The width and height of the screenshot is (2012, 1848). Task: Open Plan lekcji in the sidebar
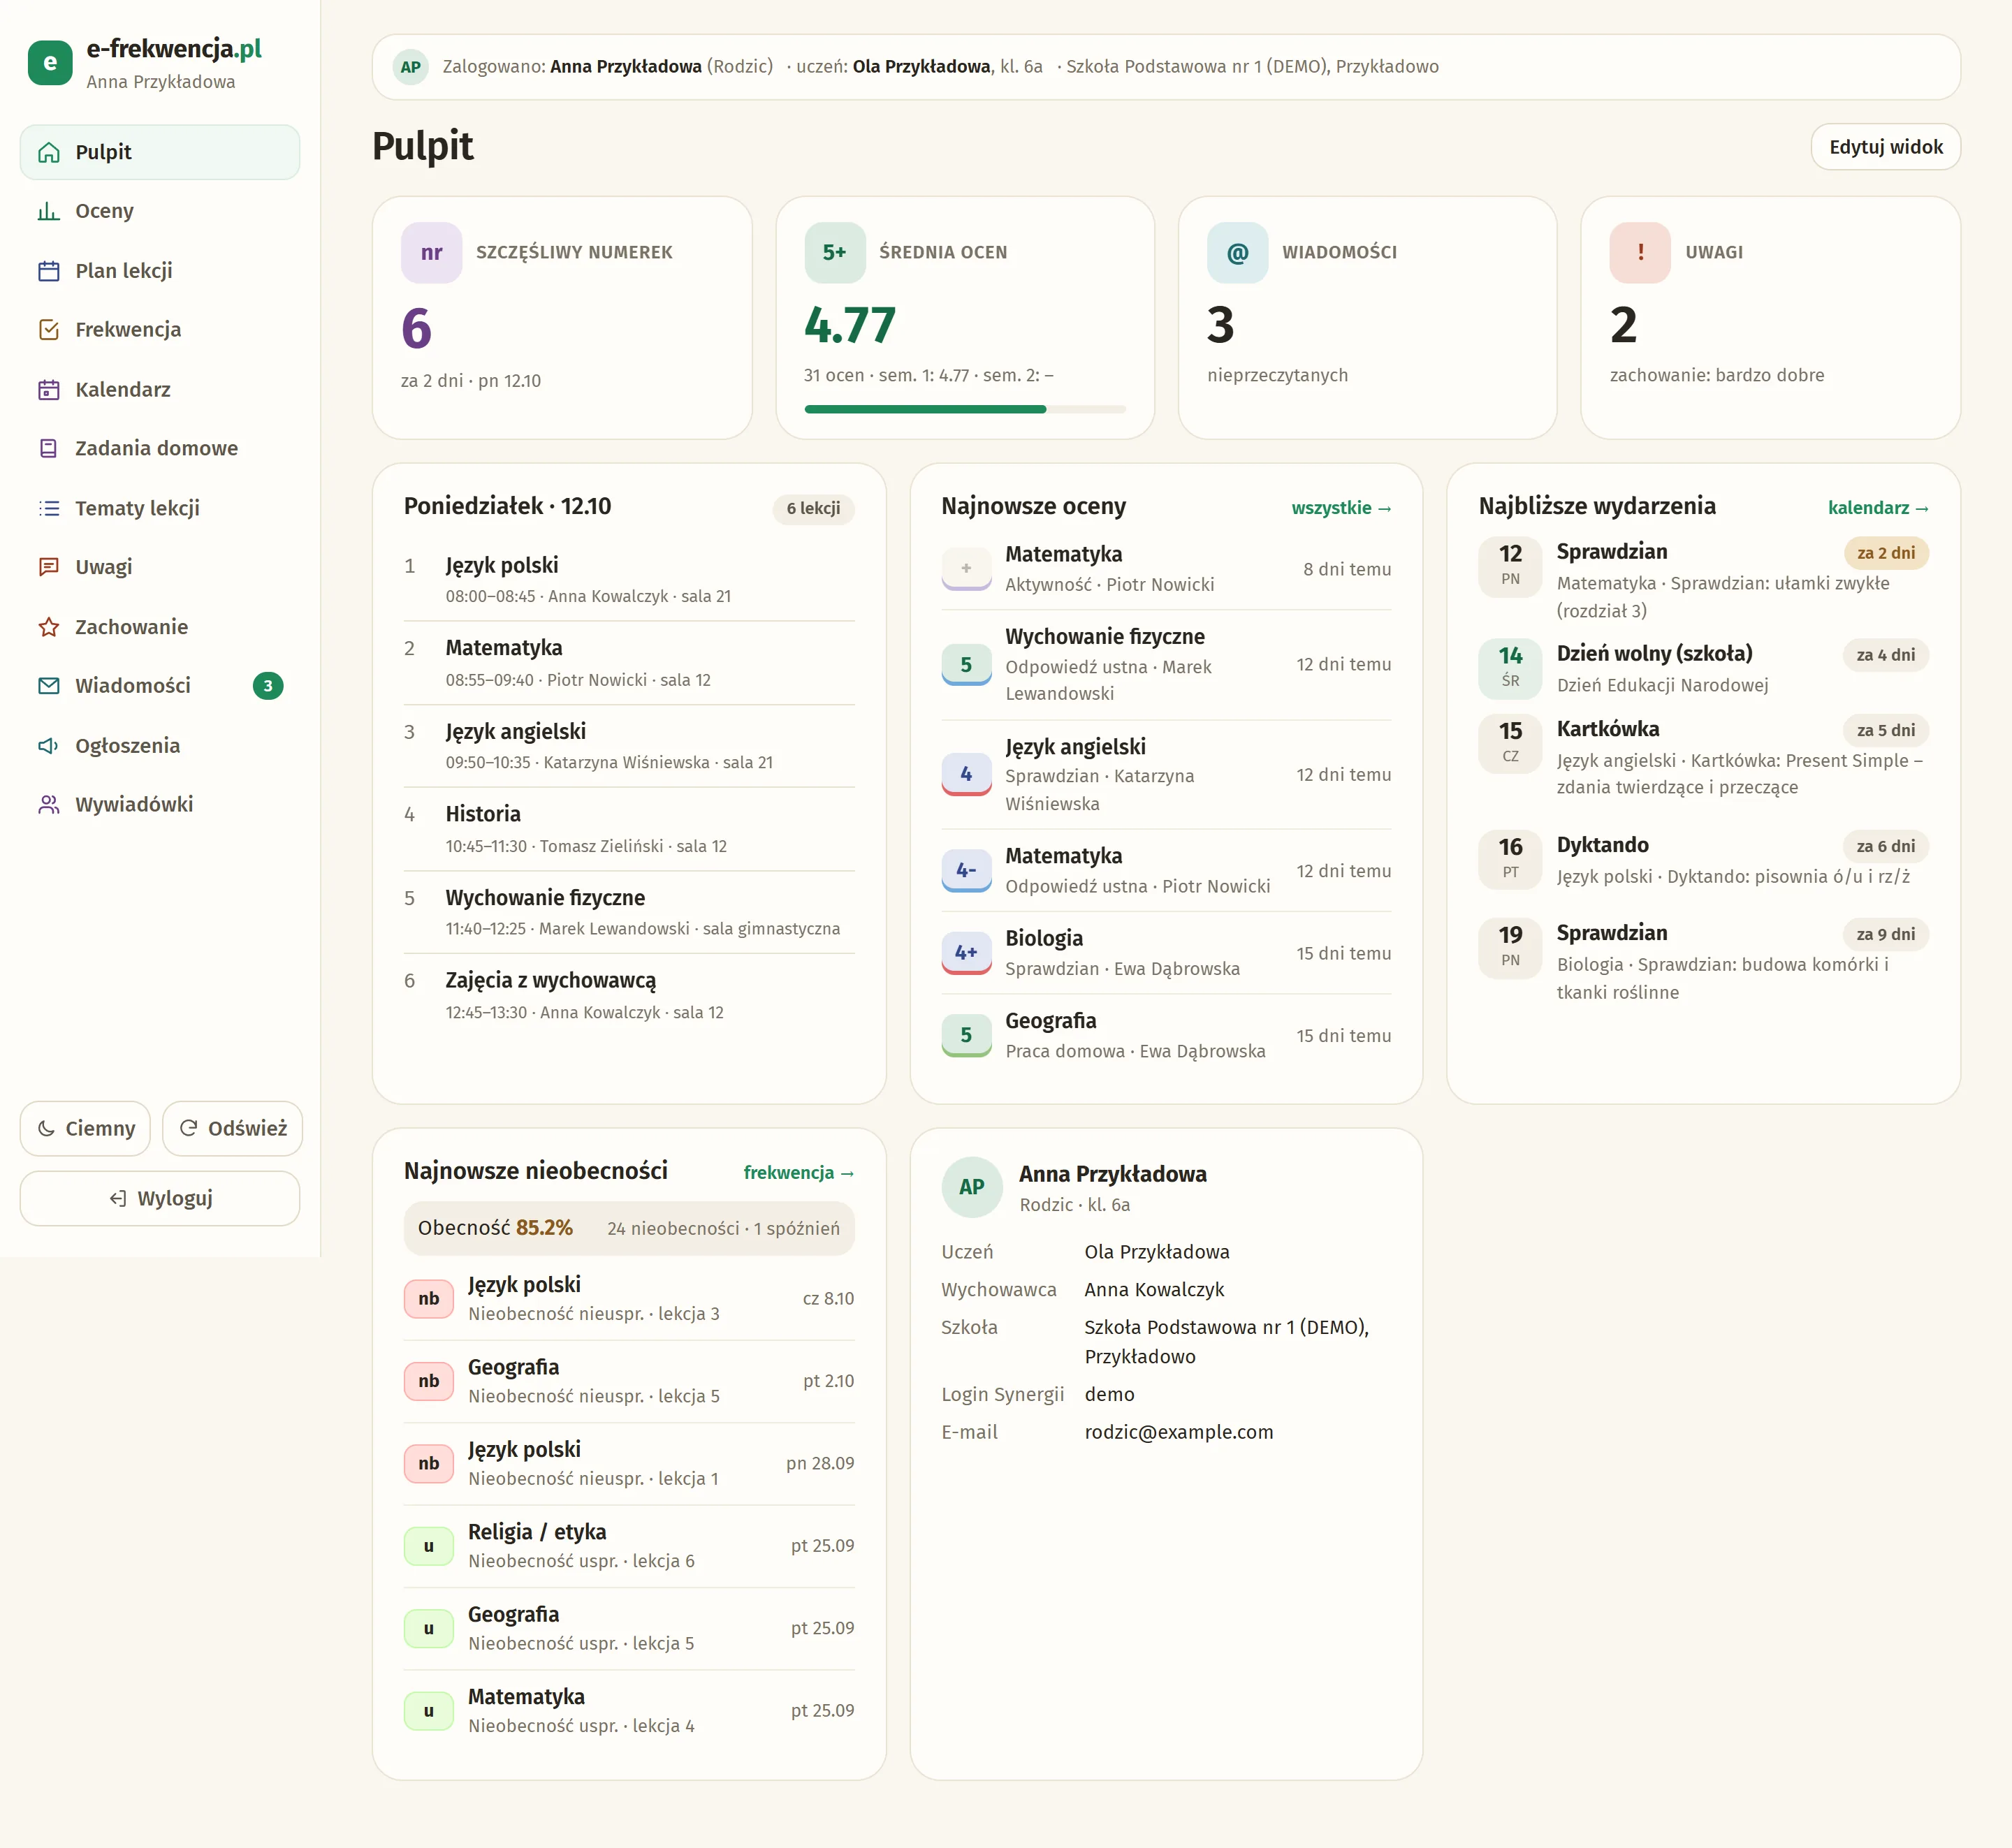(160, 271)
